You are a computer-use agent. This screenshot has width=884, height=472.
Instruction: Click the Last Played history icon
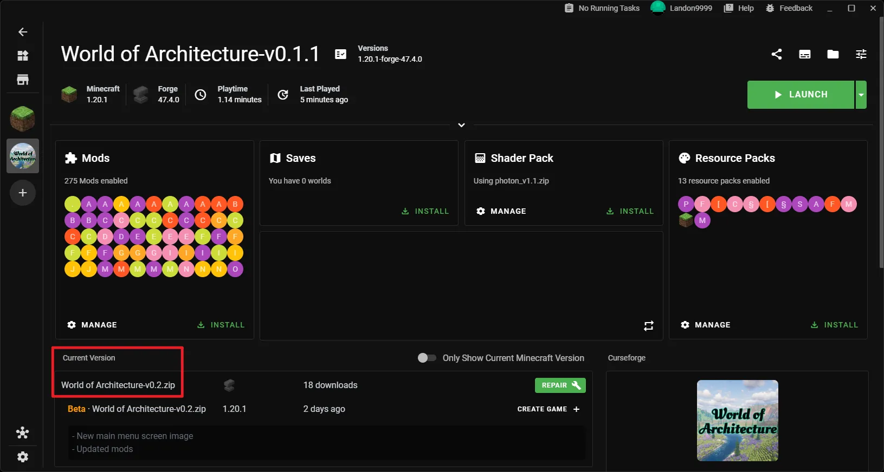point(283,95)
